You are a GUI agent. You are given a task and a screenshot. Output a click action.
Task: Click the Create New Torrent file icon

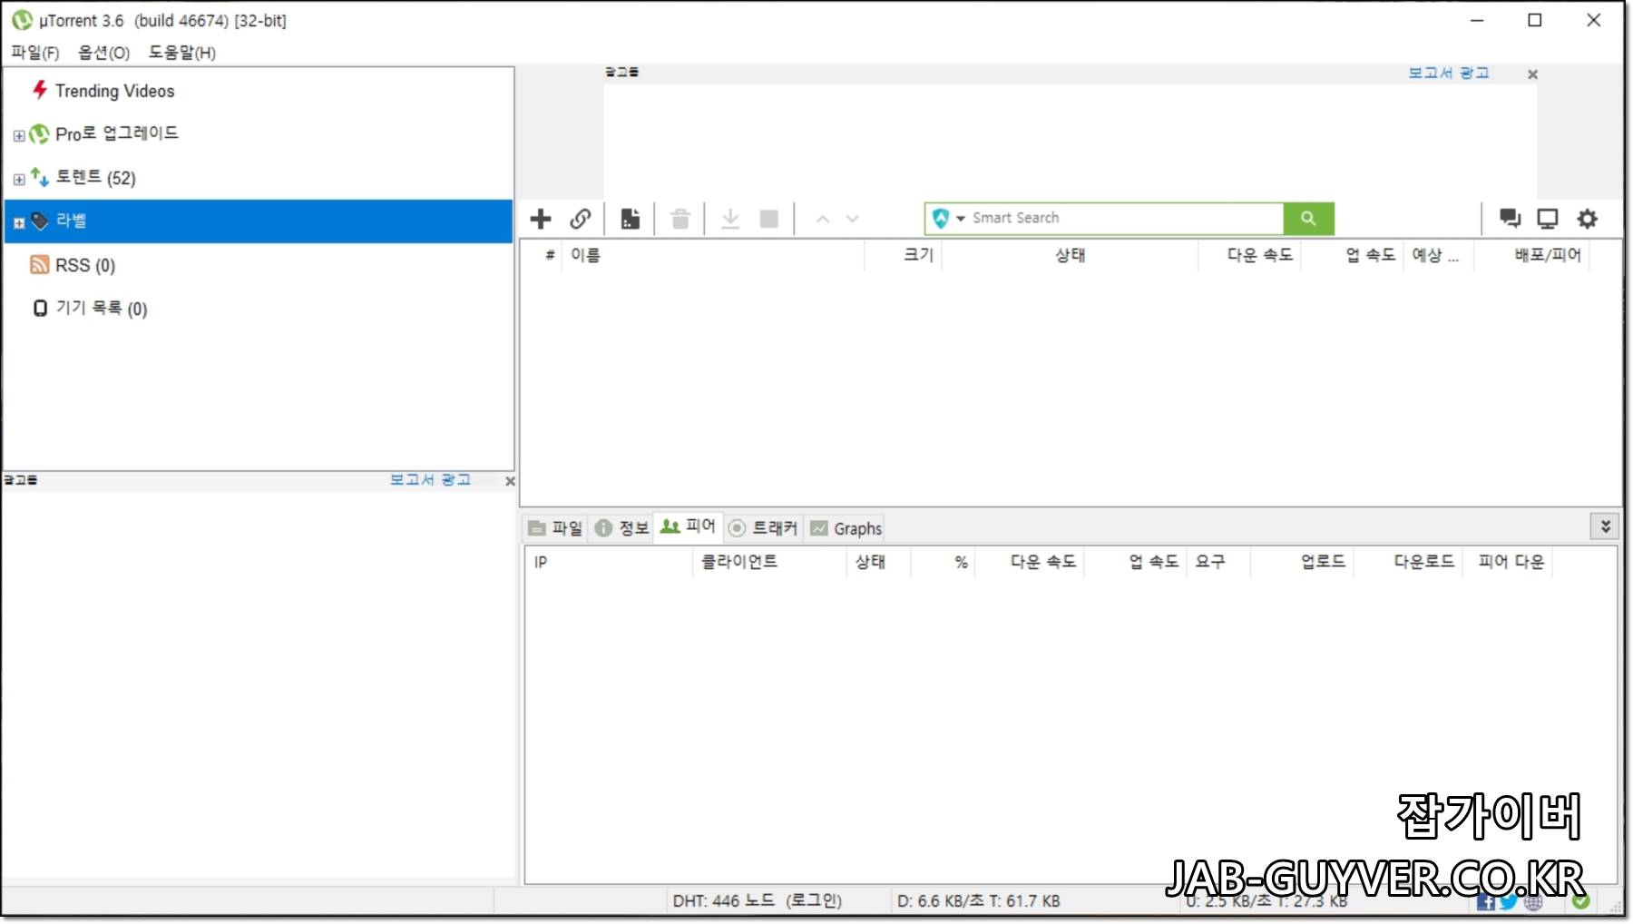[x=631, y=219]
